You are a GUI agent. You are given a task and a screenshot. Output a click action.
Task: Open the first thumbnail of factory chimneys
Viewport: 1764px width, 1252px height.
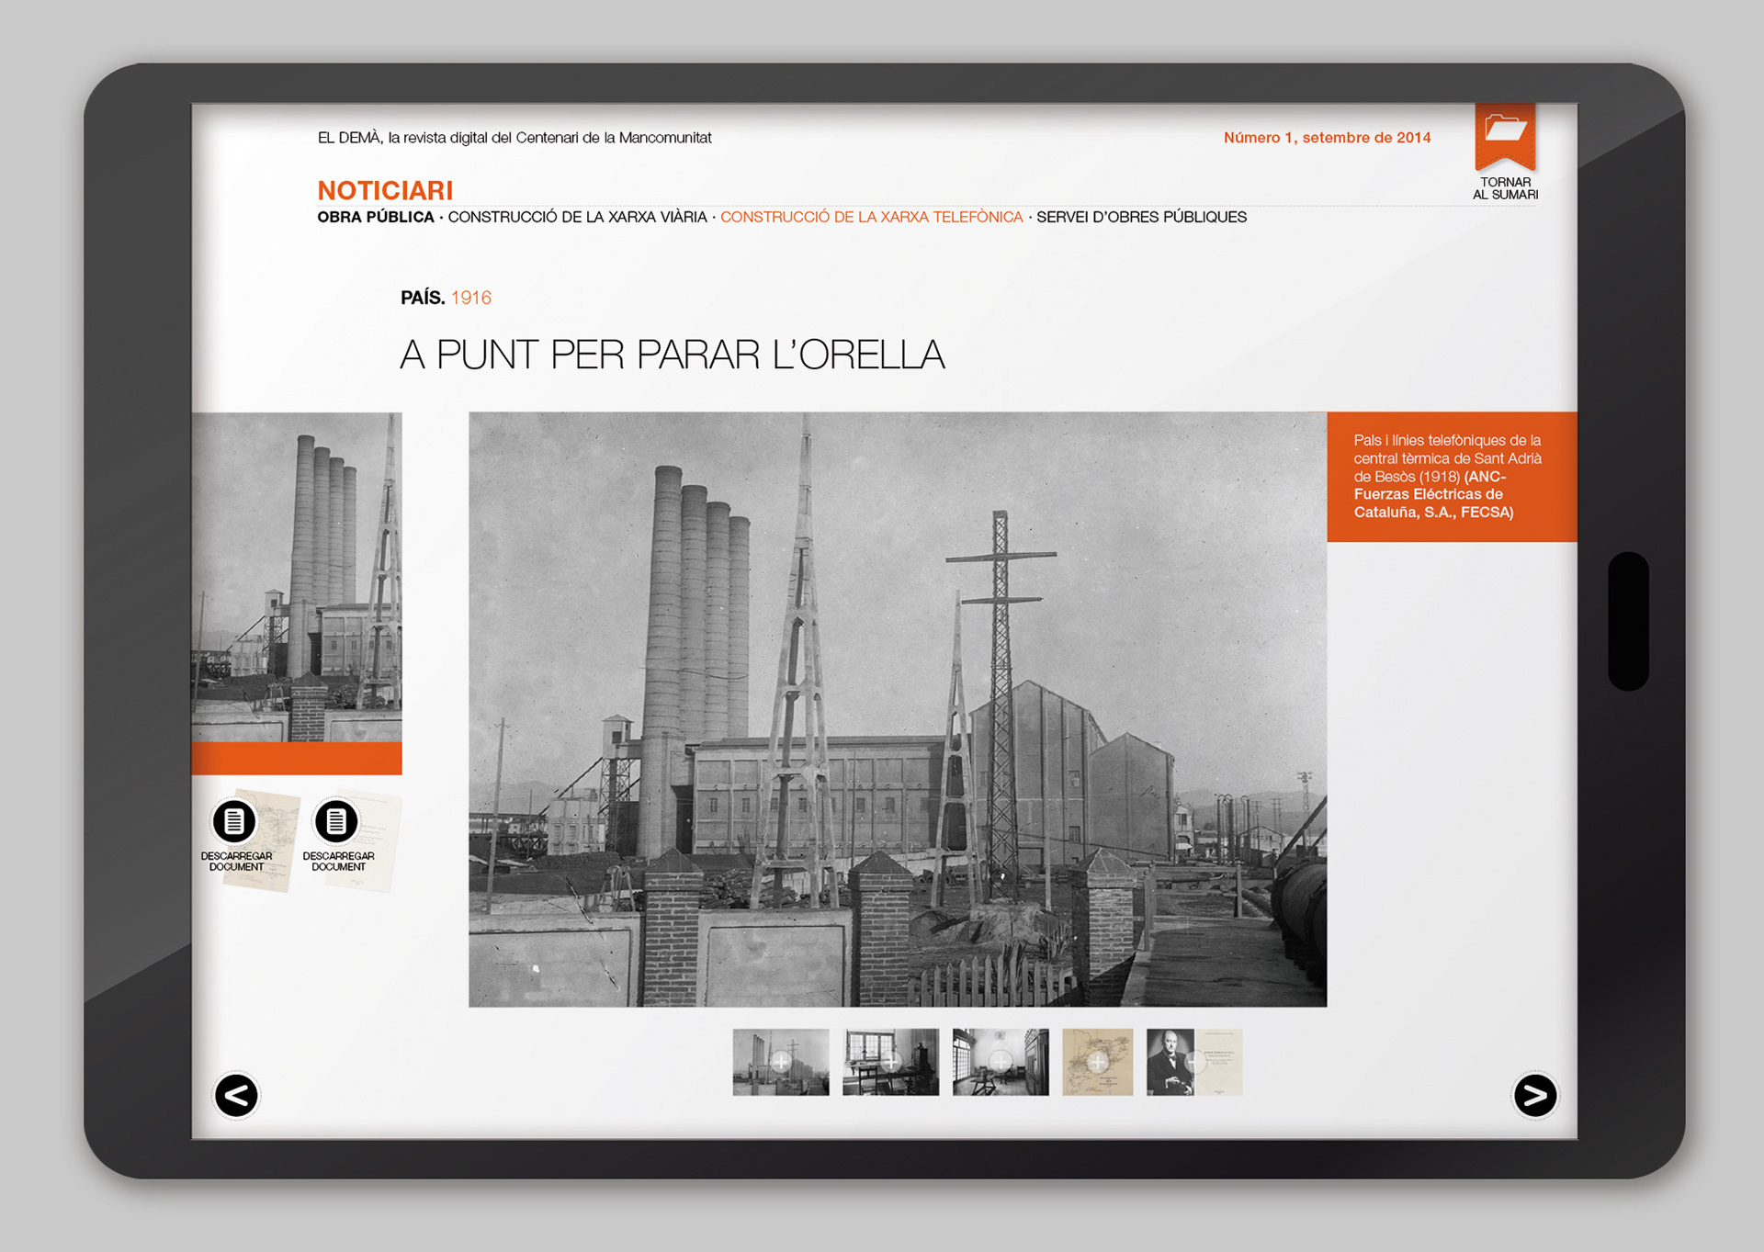pos(780,1062)
